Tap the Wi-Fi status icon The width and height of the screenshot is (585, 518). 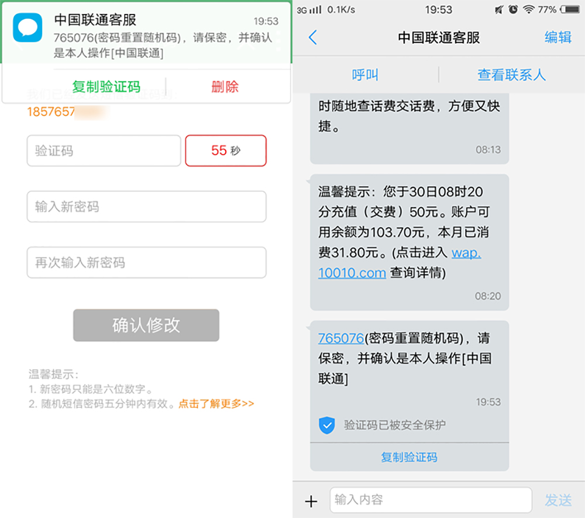528,9
